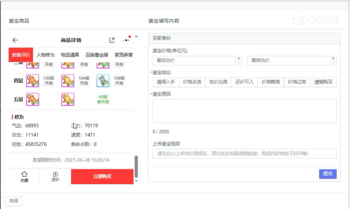350x209 pixels.
Task: Star the listing with 收藏 favorite icon
Action: [x=24, y=176]
